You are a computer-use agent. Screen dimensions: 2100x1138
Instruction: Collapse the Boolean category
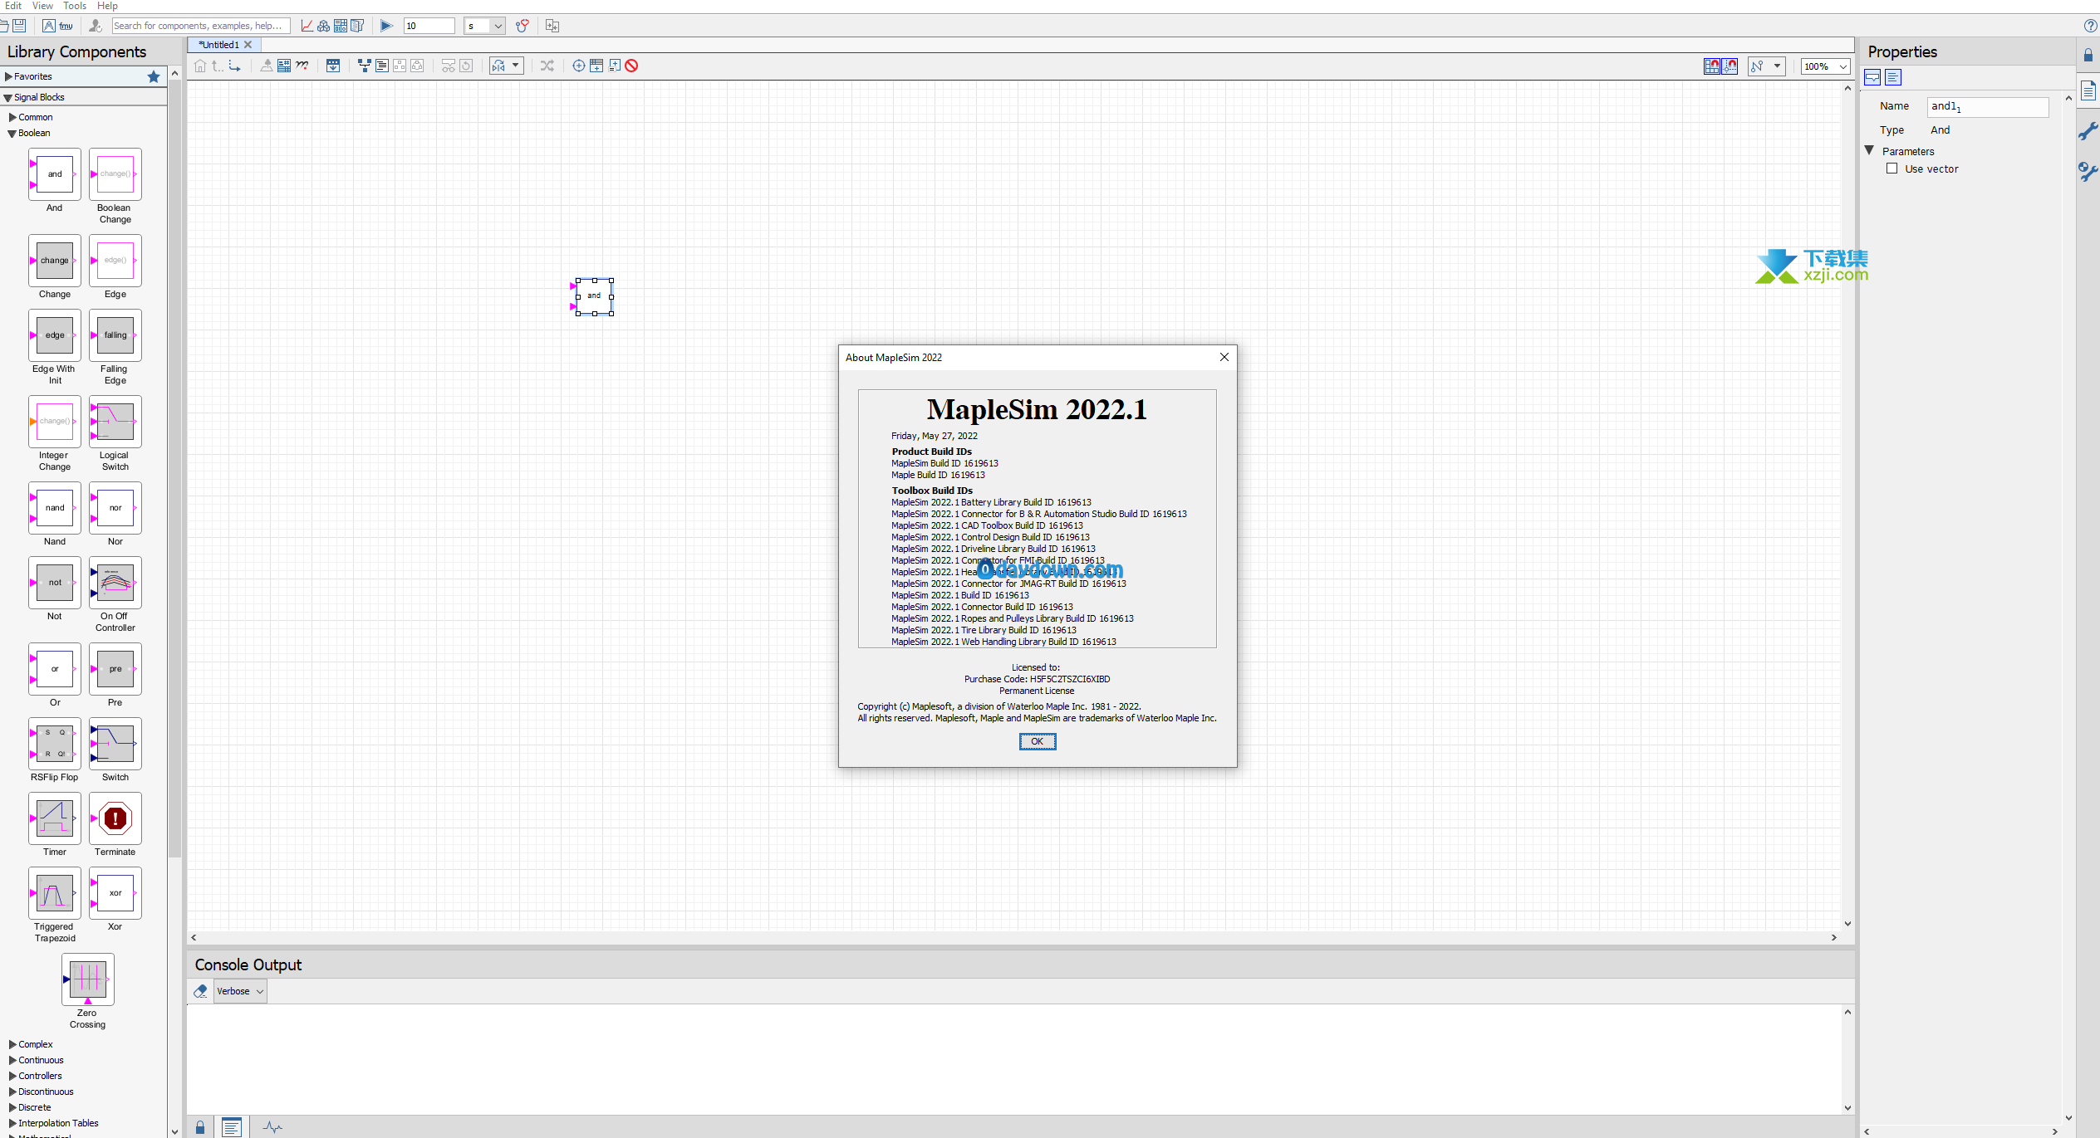pyautogui.click(x=12, y=133)
